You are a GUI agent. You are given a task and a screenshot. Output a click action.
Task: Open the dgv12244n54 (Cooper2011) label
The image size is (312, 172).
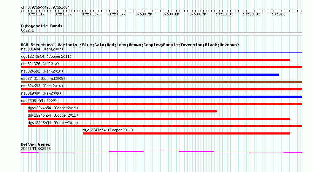point(53,108)
